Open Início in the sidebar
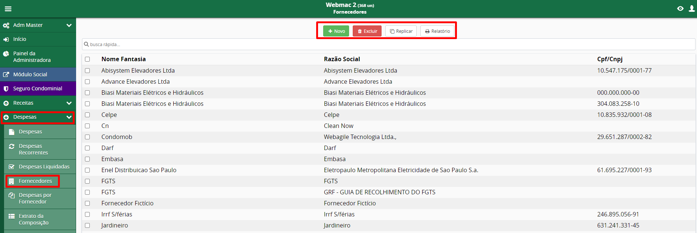 (38, 39)
